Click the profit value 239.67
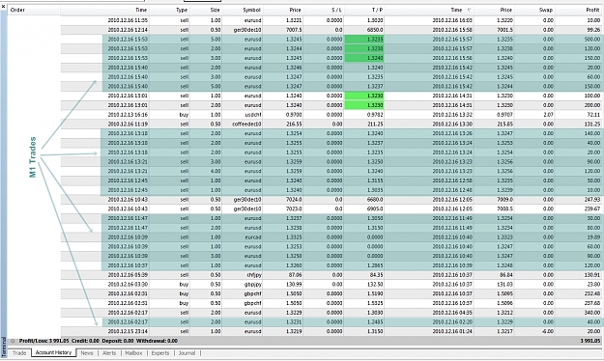The width and height of the screenshot is (604, 361). [592, 209]
